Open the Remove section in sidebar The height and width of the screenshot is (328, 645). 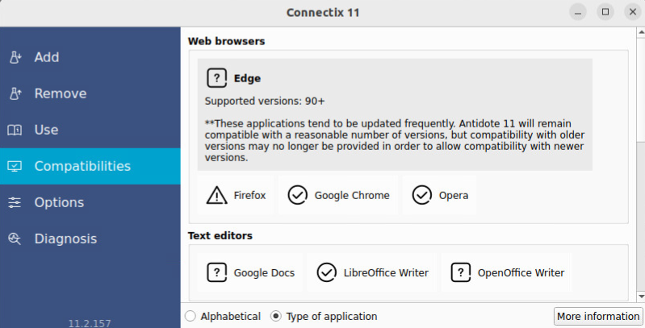coord(60,93)
